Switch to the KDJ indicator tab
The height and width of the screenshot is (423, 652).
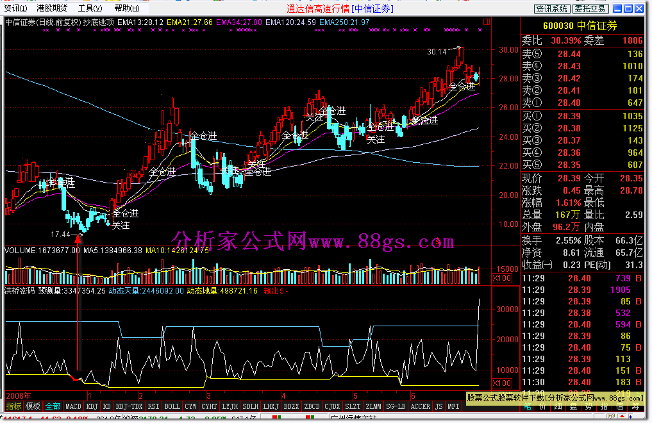[92, 406]
